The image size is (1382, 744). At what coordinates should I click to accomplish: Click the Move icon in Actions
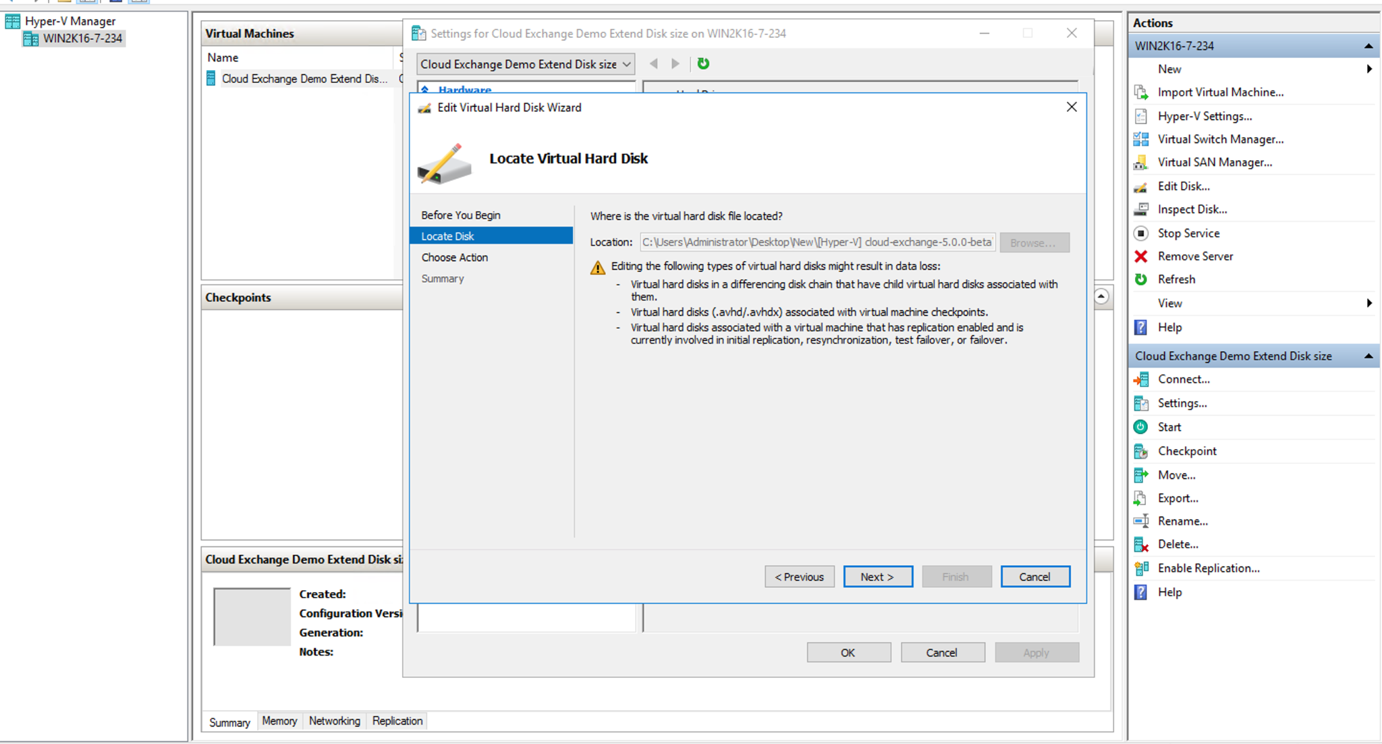point(1141,475)
